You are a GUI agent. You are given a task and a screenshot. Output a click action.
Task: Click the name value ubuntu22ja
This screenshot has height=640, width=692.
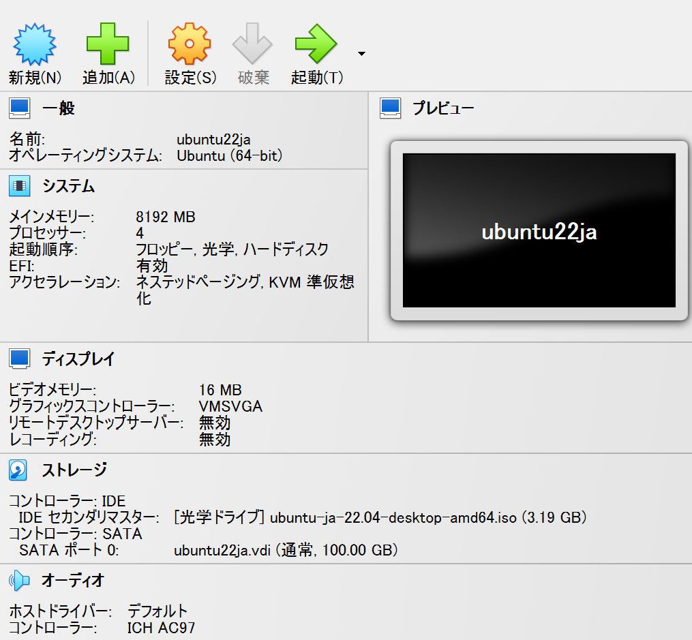tap(213, 139)
